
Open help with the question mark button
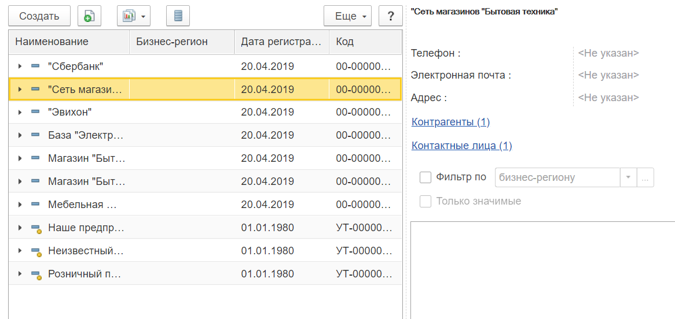391,16
